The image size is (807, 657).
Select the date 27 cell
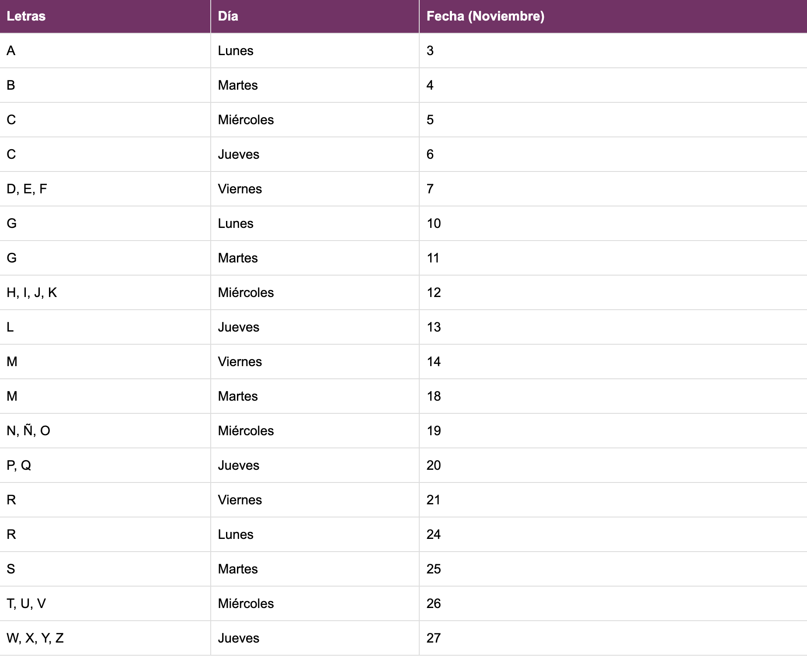pyautogui.click(x=434, y=638)
